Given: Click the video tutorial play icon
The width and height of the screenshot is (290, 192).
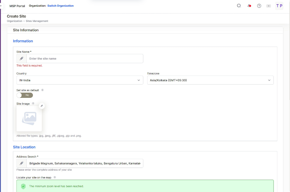Looking at the screenshot, I should click(268, 5).
